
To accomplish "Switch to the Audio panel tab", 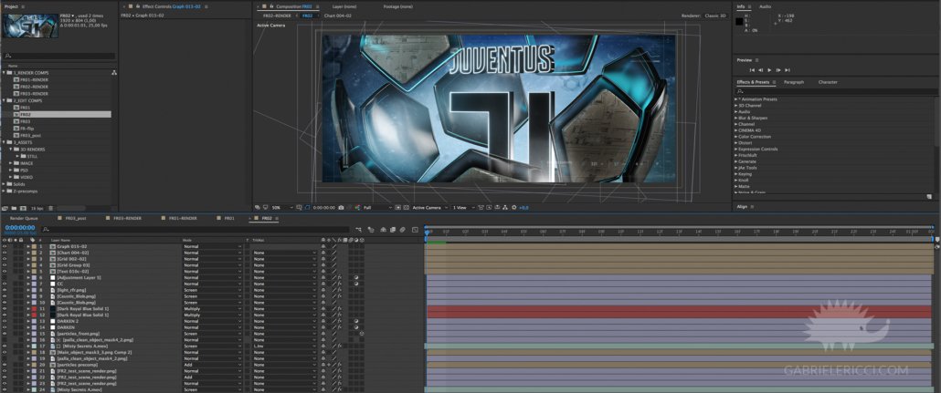I will point(766,6).
